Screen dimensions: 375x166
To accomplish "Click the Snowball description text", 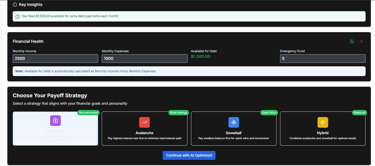I will pos(234,138).
